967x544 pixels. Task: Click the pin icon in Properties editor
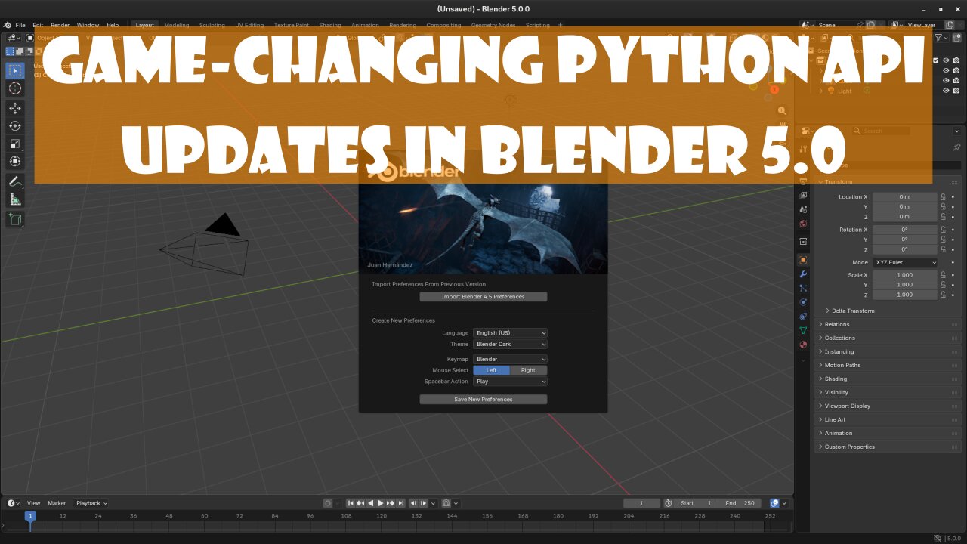[x=956, y=147]
